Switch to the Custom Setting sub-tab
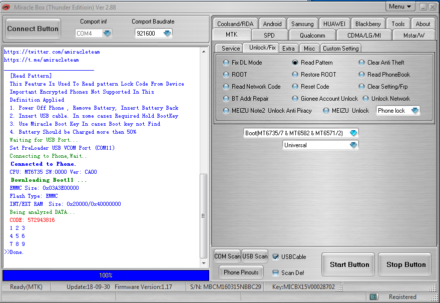440x303 pixels. [341, 48]
